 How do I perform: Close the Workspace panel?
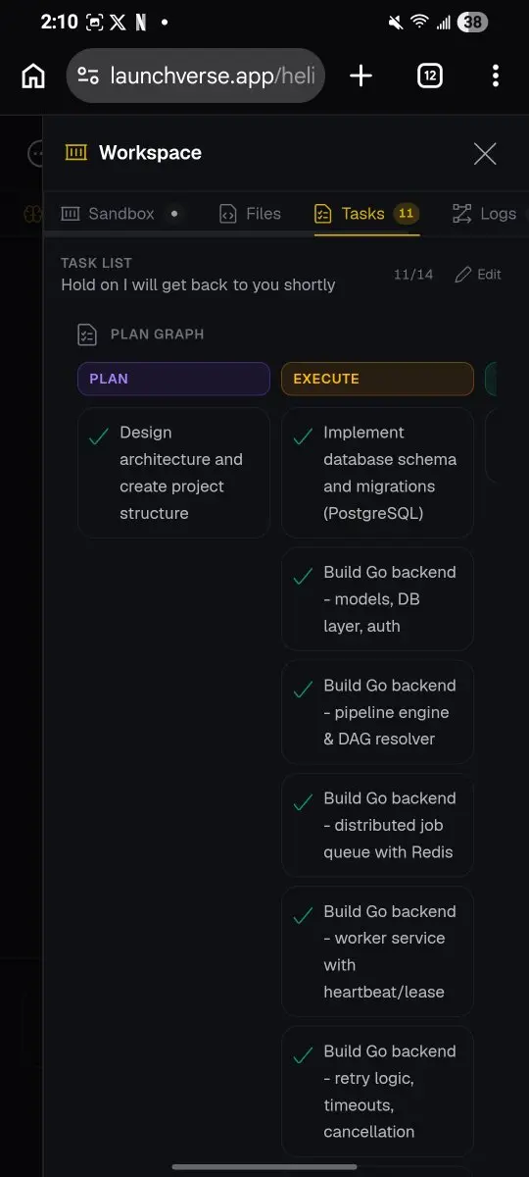click(x=485, y=153)
